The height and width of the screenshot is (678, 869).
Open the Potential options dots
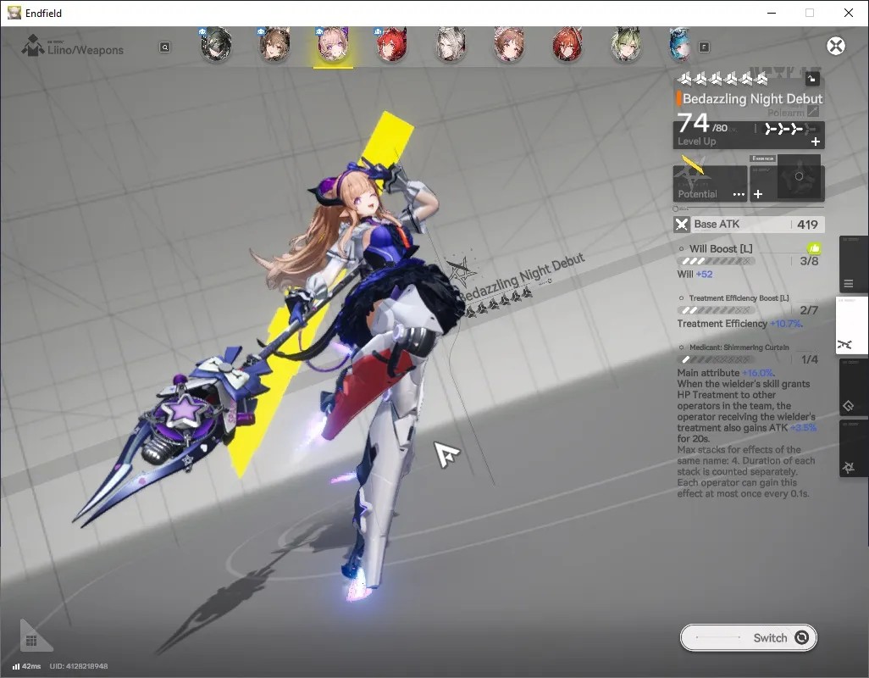[x=739, y=194]
